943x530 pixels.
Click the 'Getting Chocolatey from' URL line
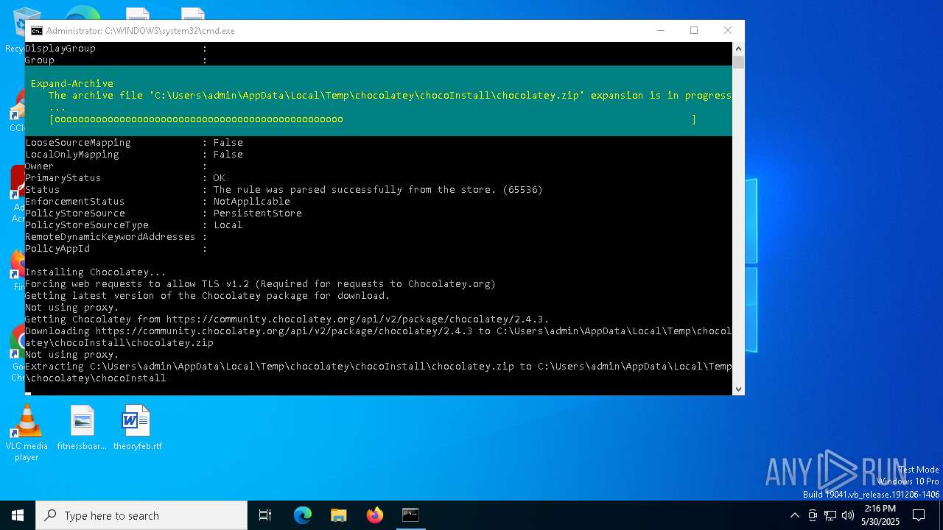(x=287, y=319)
